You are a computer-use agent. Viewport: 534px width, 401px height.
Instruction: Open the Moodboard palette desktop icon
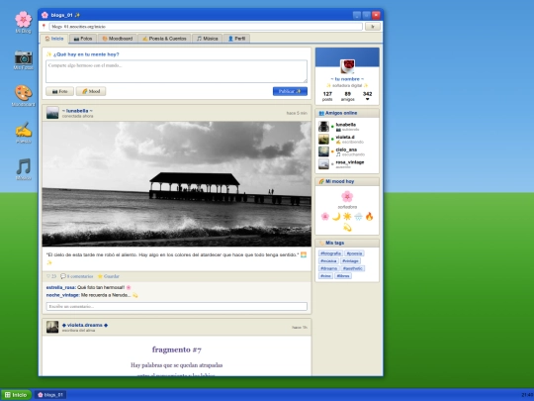click(23, 96)
